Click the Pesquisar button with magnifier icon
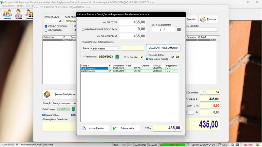262x147 pixels. point(208,19)
